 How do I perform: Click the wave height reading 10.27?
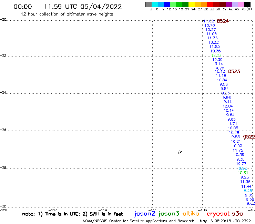point(241,164)
